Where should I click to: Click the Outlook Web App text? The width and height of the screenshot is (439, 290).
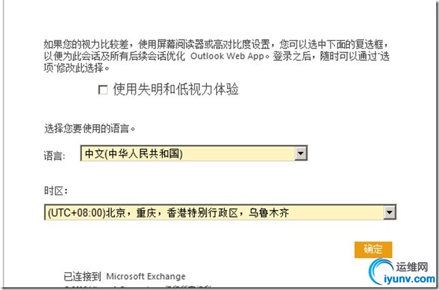227,56
